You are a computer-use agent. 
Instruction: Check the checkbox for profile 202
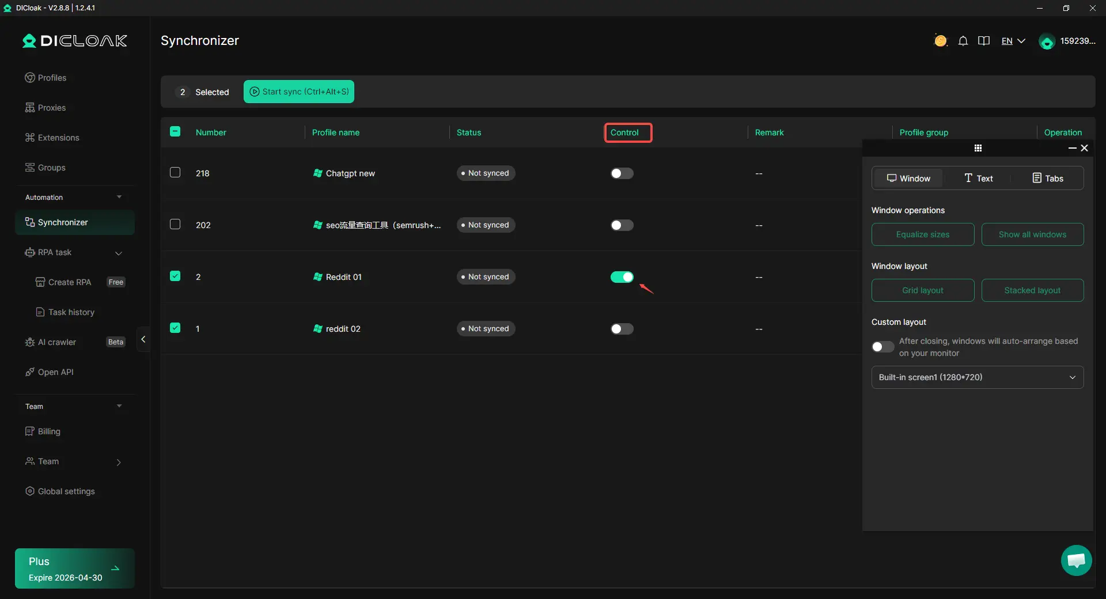[x=175, y=225]
